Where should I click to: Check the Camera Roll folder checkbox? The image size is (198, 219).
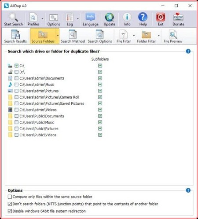click(x=16, y=97)
